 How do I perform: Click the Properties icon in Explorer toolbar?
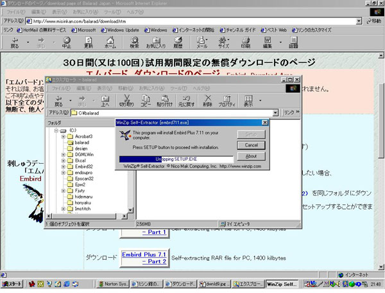point(227,101)
